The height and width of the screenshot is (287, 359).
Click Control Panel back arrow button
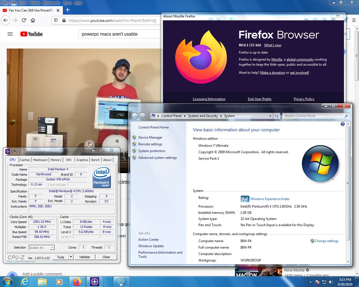(x=135, y=116)
